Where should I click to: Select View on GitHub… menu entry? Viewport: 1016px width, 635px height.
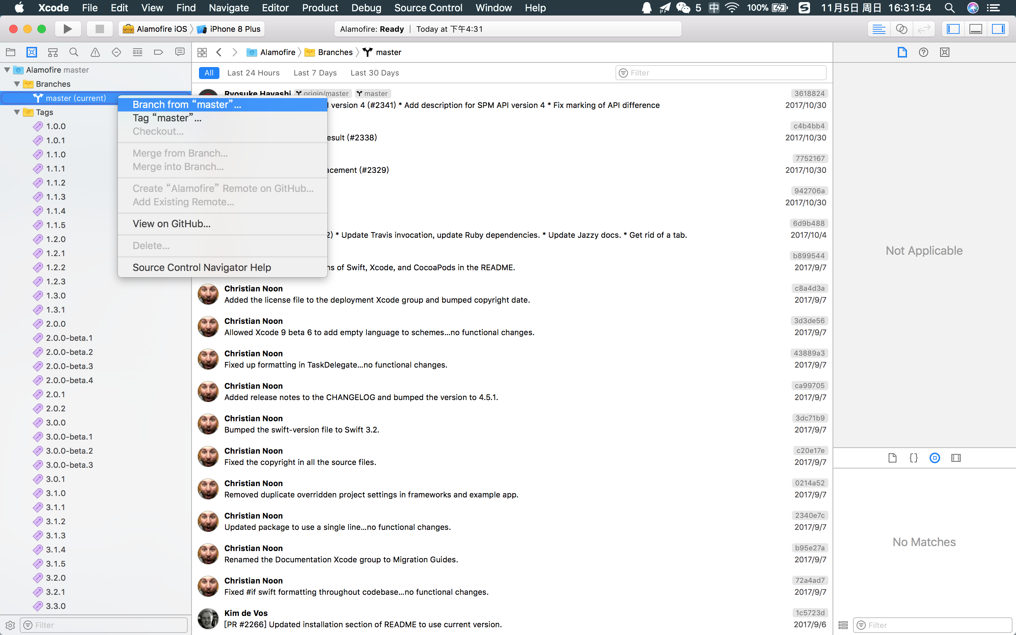coord(171,224)
